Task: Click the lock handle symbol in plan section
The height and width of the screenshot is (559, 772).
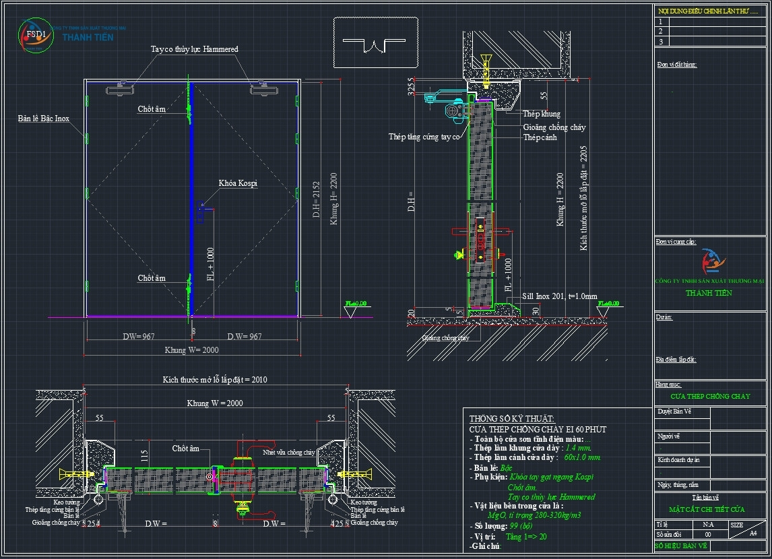Action: 245,477
